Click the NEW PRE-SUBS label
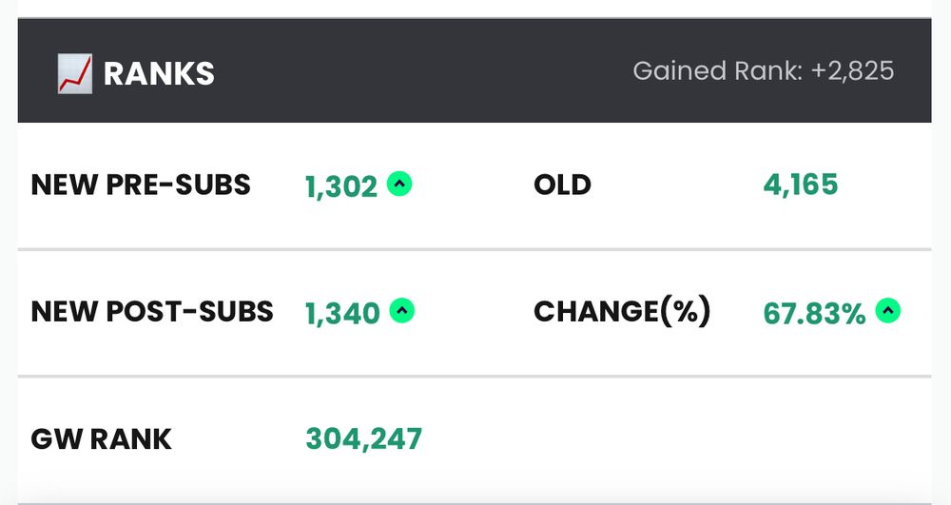Image resolution: width=951 pixels, height=505 pixels. [x=141, y=185]
